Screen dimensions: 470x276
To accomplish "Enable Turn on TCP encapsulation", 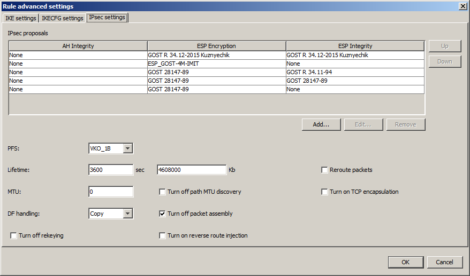I will click(324, 192).
